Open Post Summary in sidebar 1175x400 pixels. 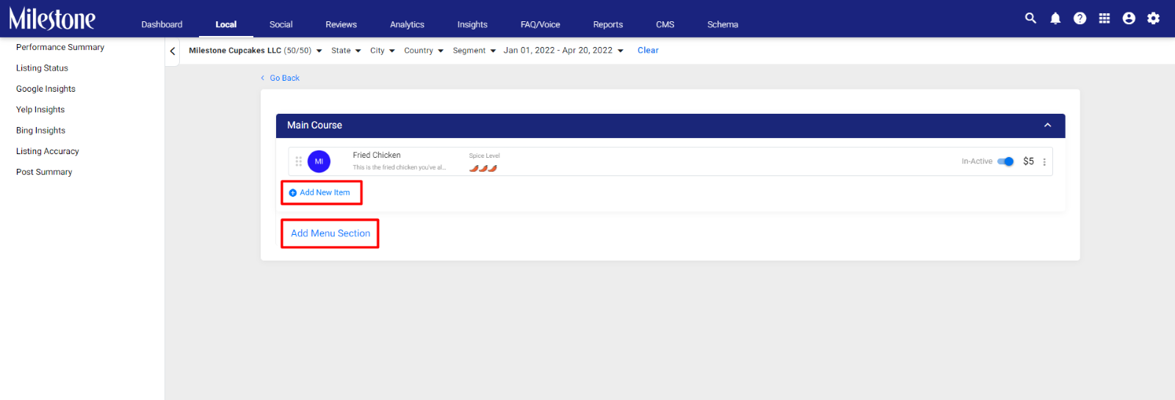(44, 172)
